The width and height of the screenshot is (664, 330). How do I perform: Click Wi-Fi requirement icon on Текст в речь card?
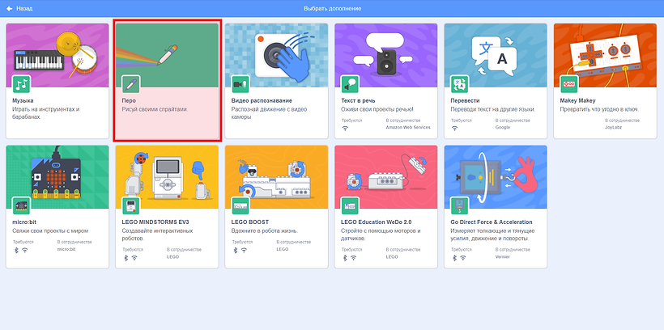point(345,128)
